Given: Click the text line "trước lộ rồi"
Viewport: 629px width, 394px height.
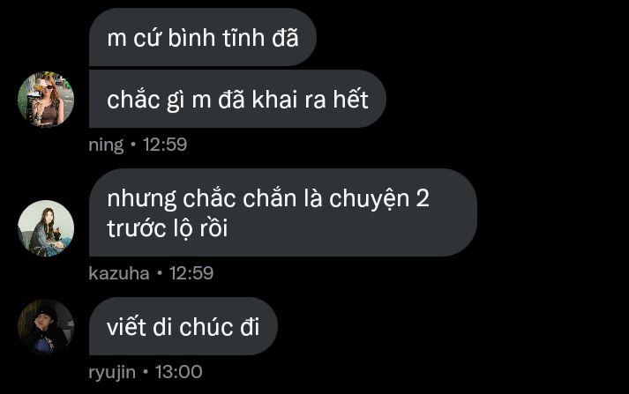Looking at the screenshot, I should (168, 228).
